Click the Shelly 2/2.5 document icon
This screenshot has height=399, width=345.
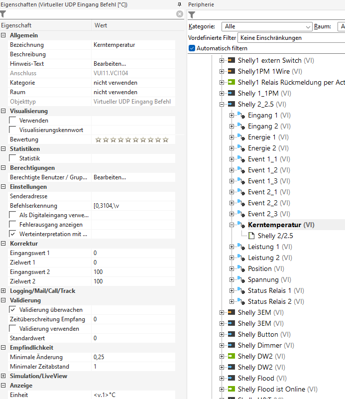pyautogui.click(x=251, y=236)
